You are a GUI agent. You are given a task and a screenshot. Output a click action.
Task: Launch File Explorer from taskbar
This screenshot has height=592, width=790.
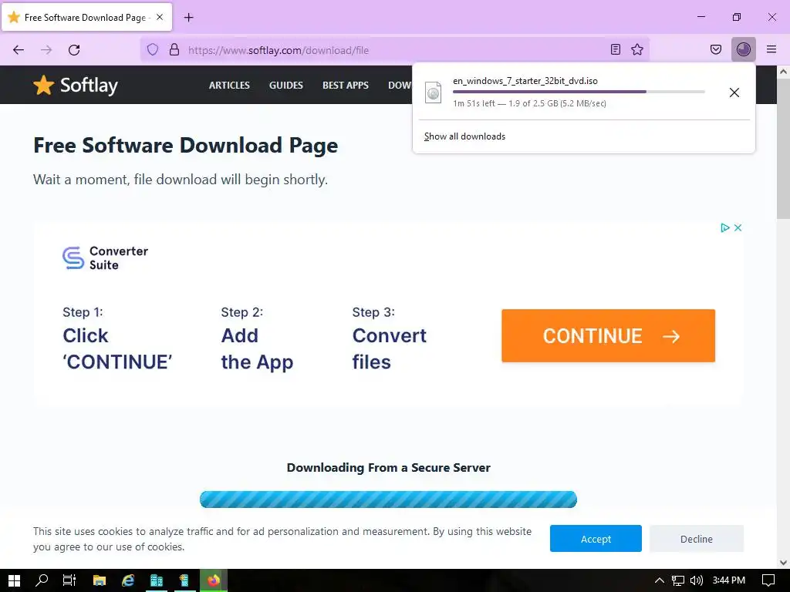click(100, 580)
